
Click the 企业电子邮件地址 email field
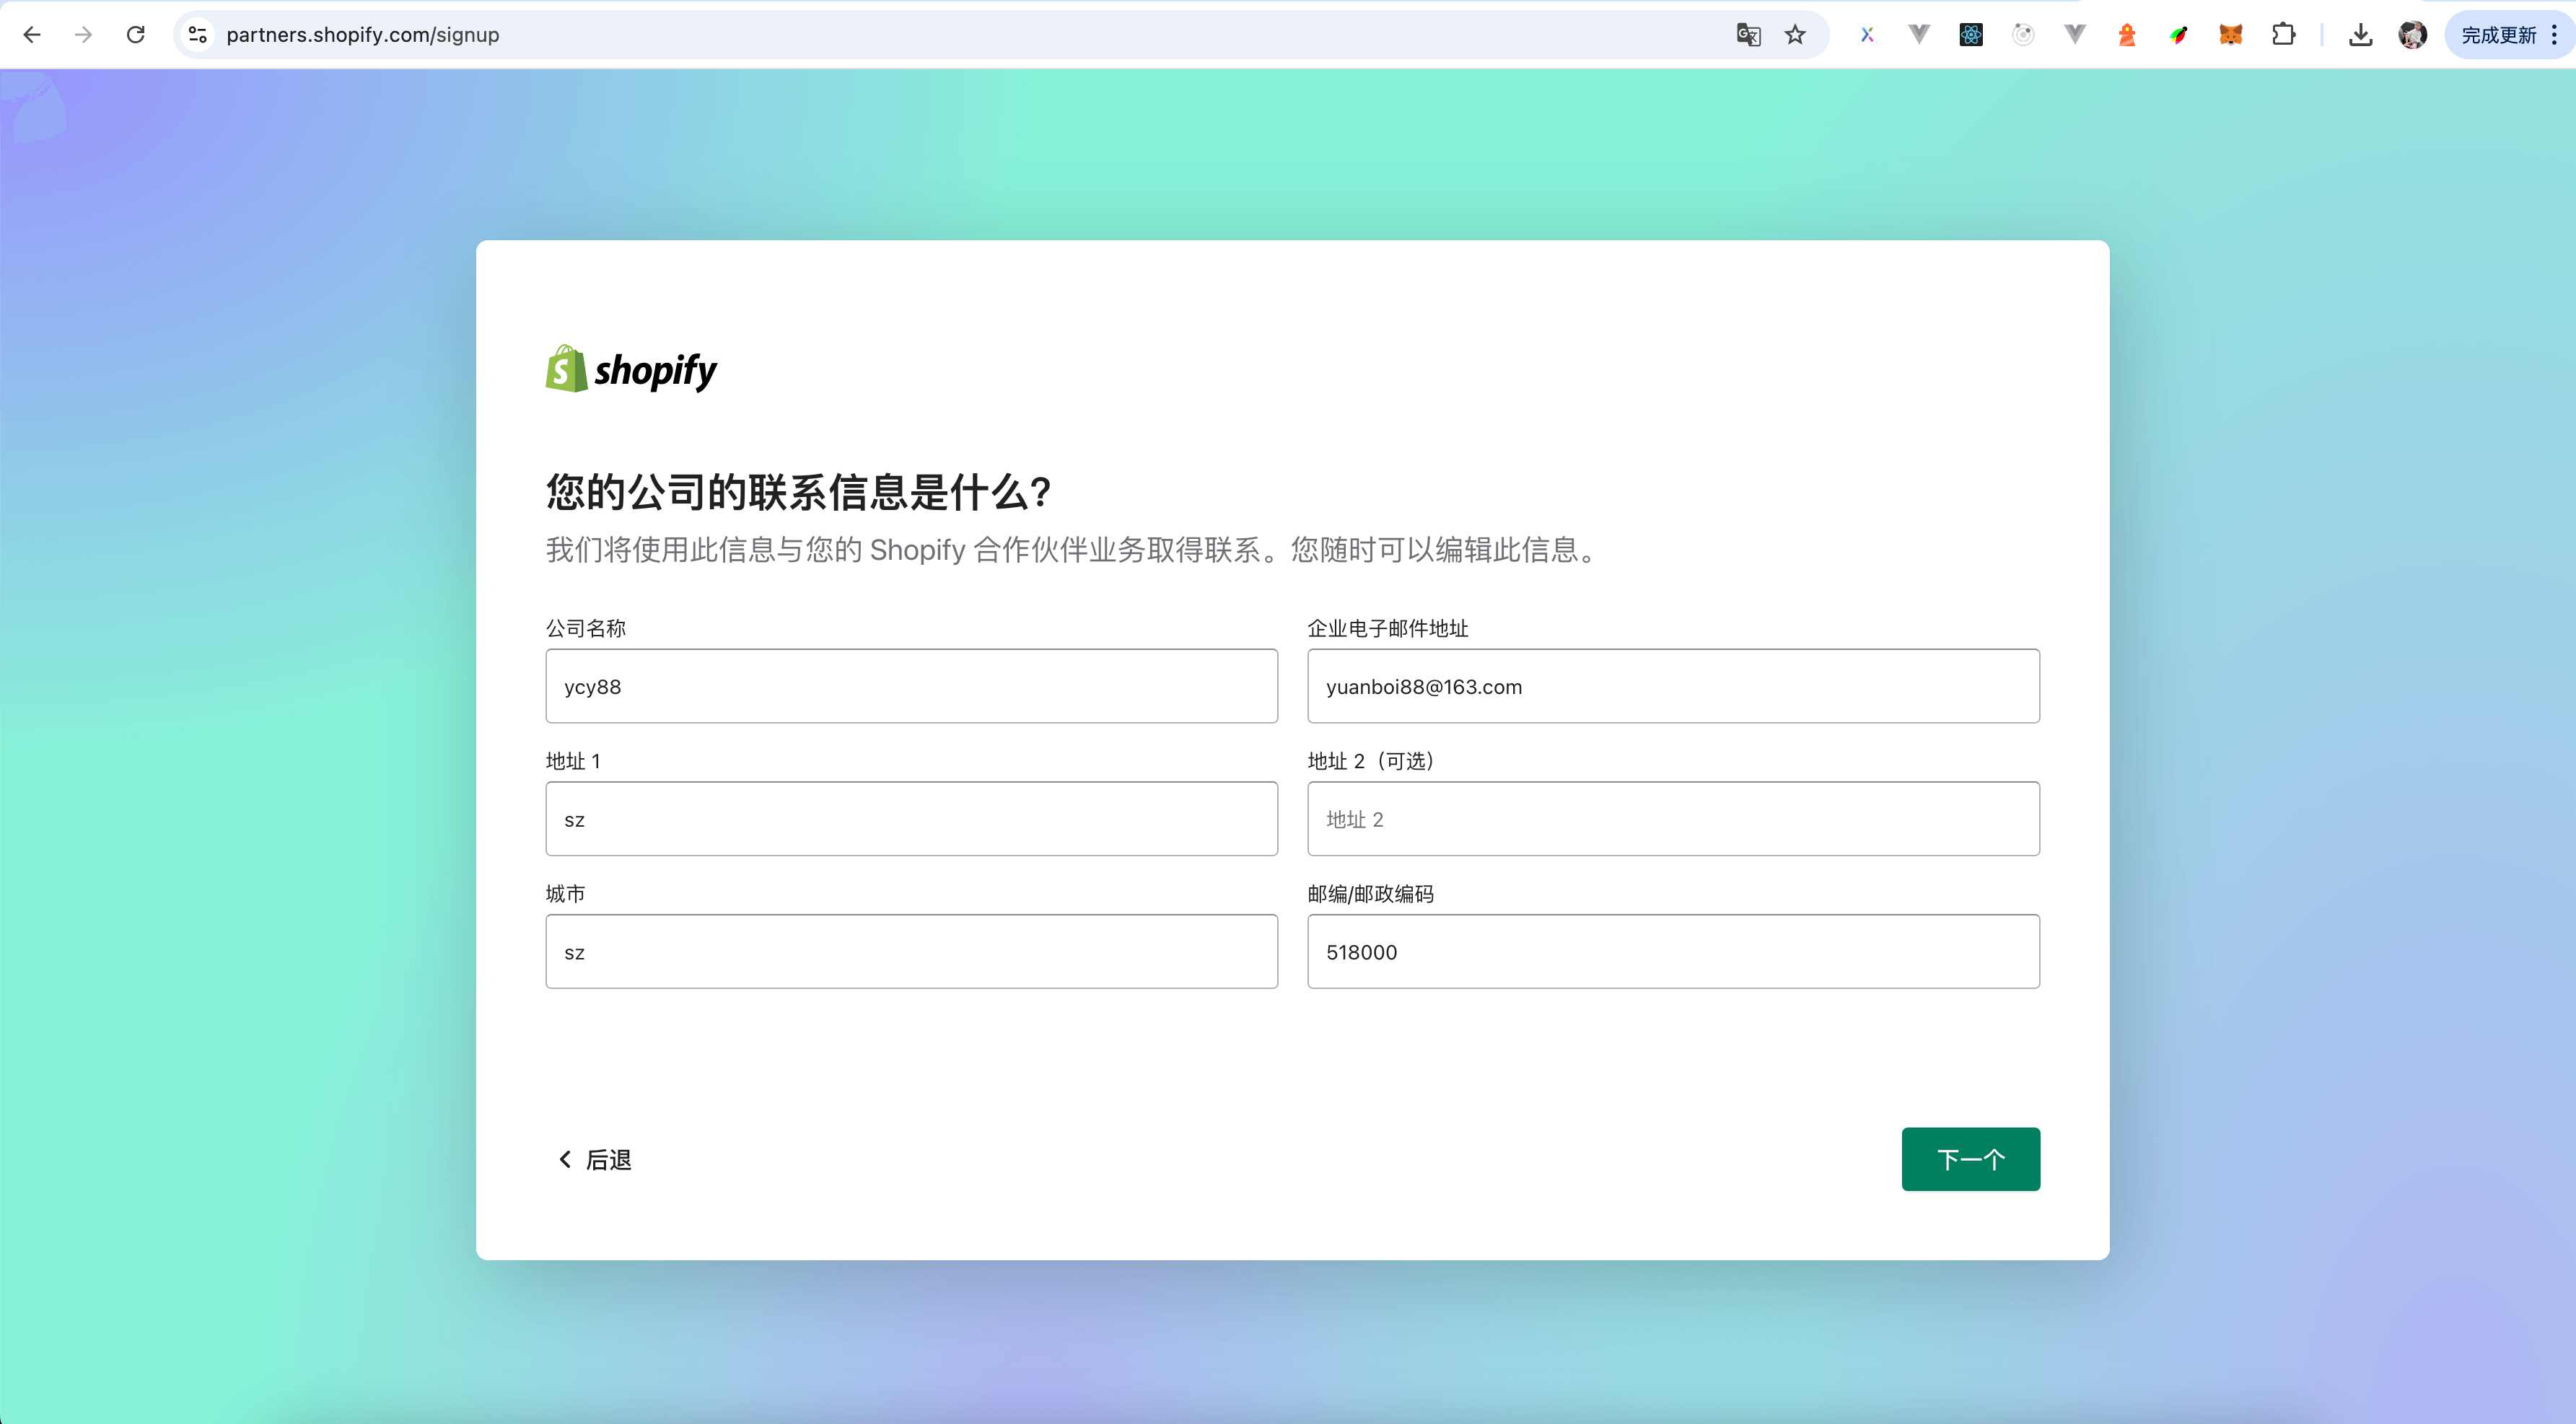pos(1672,686)
